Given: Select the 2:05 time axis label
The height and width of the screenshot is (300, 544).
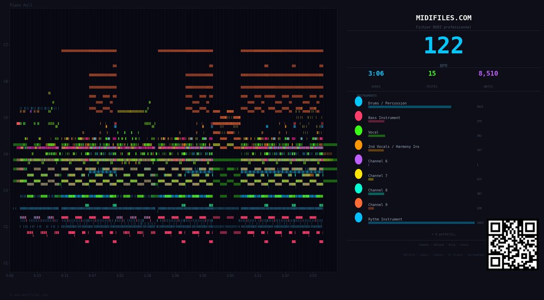Looking at the screenshot, I should point(230,275).
